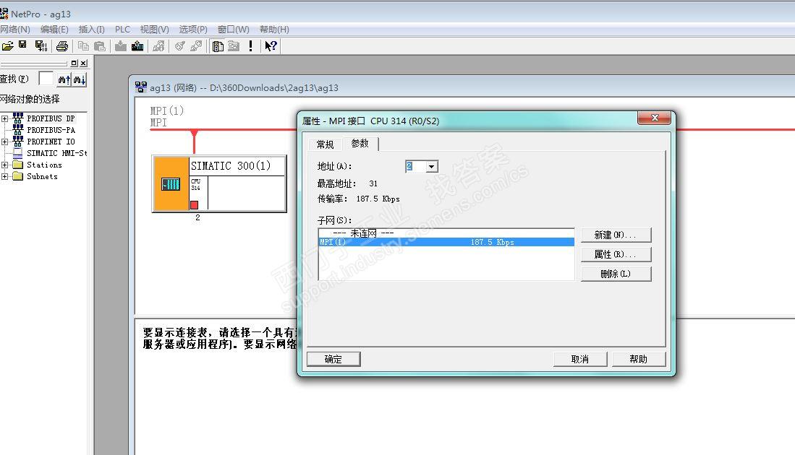Viewport: 795px width, 455px height.
Task: Save the current project via Save icon
Action: tap(24, 46)
